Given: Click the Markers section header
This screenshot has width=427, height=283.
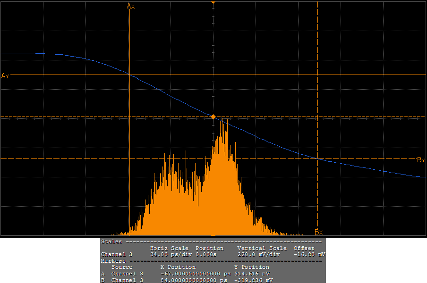Looking at the screenshot, I should [113, 261].
